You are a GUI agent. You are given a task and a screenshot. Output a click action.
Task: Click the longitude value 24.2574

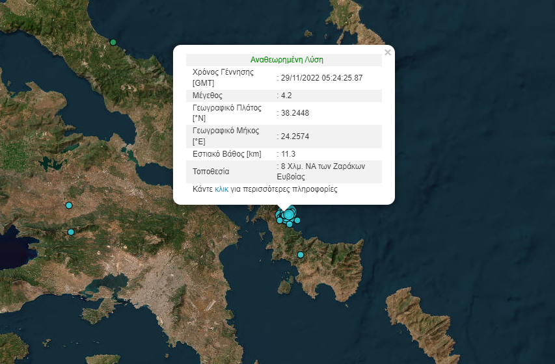pyautogui.click(x=293, y=136)
